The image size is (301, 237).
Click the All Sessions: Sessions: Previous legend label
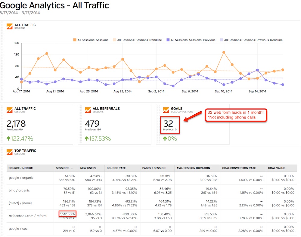(x=193, y=40)
